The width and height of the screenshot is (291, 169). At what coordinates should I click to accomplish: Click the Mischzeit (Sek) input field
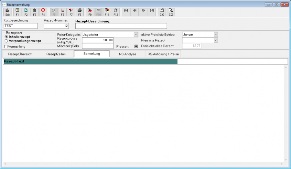pyautogui.click(x=98, y=46)
